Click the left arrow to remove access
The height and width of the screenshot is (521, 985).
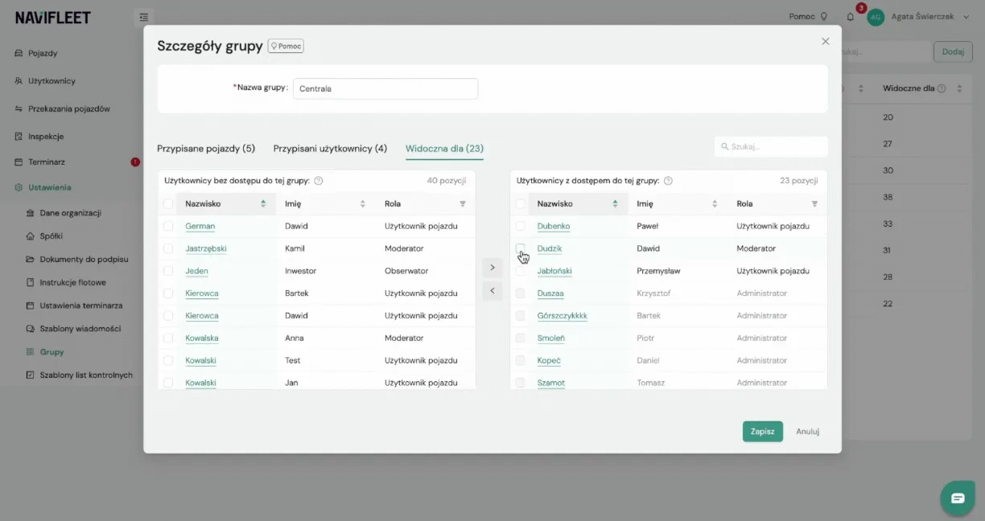[x=492, y=291]
